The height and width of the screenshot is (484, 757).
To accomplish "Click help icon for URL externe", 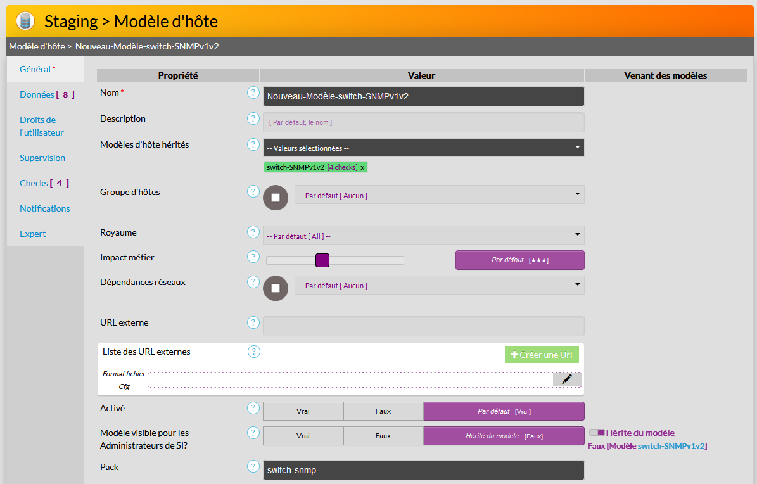I will pos(253,323).
